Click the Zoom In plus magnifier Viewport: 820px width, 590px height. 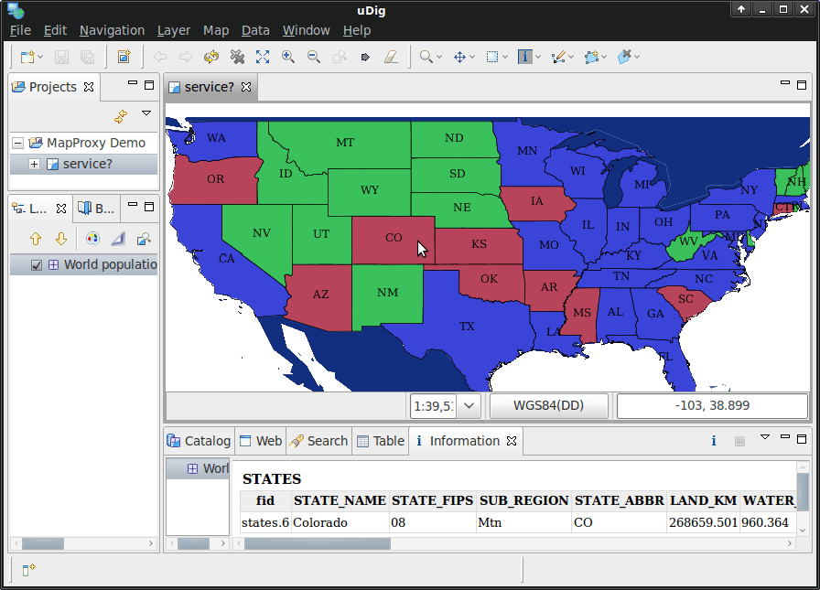pos(288,57)
